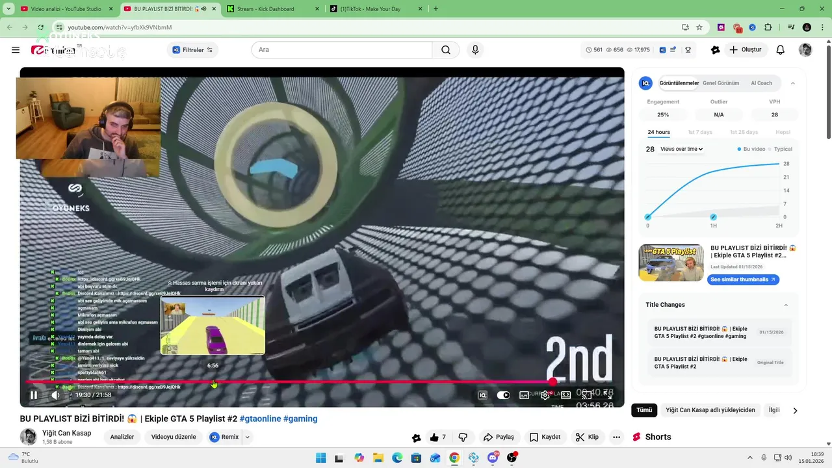Click Oluştur create button
832x468 pixels.
pyautogui.click(x=745, y=50)
